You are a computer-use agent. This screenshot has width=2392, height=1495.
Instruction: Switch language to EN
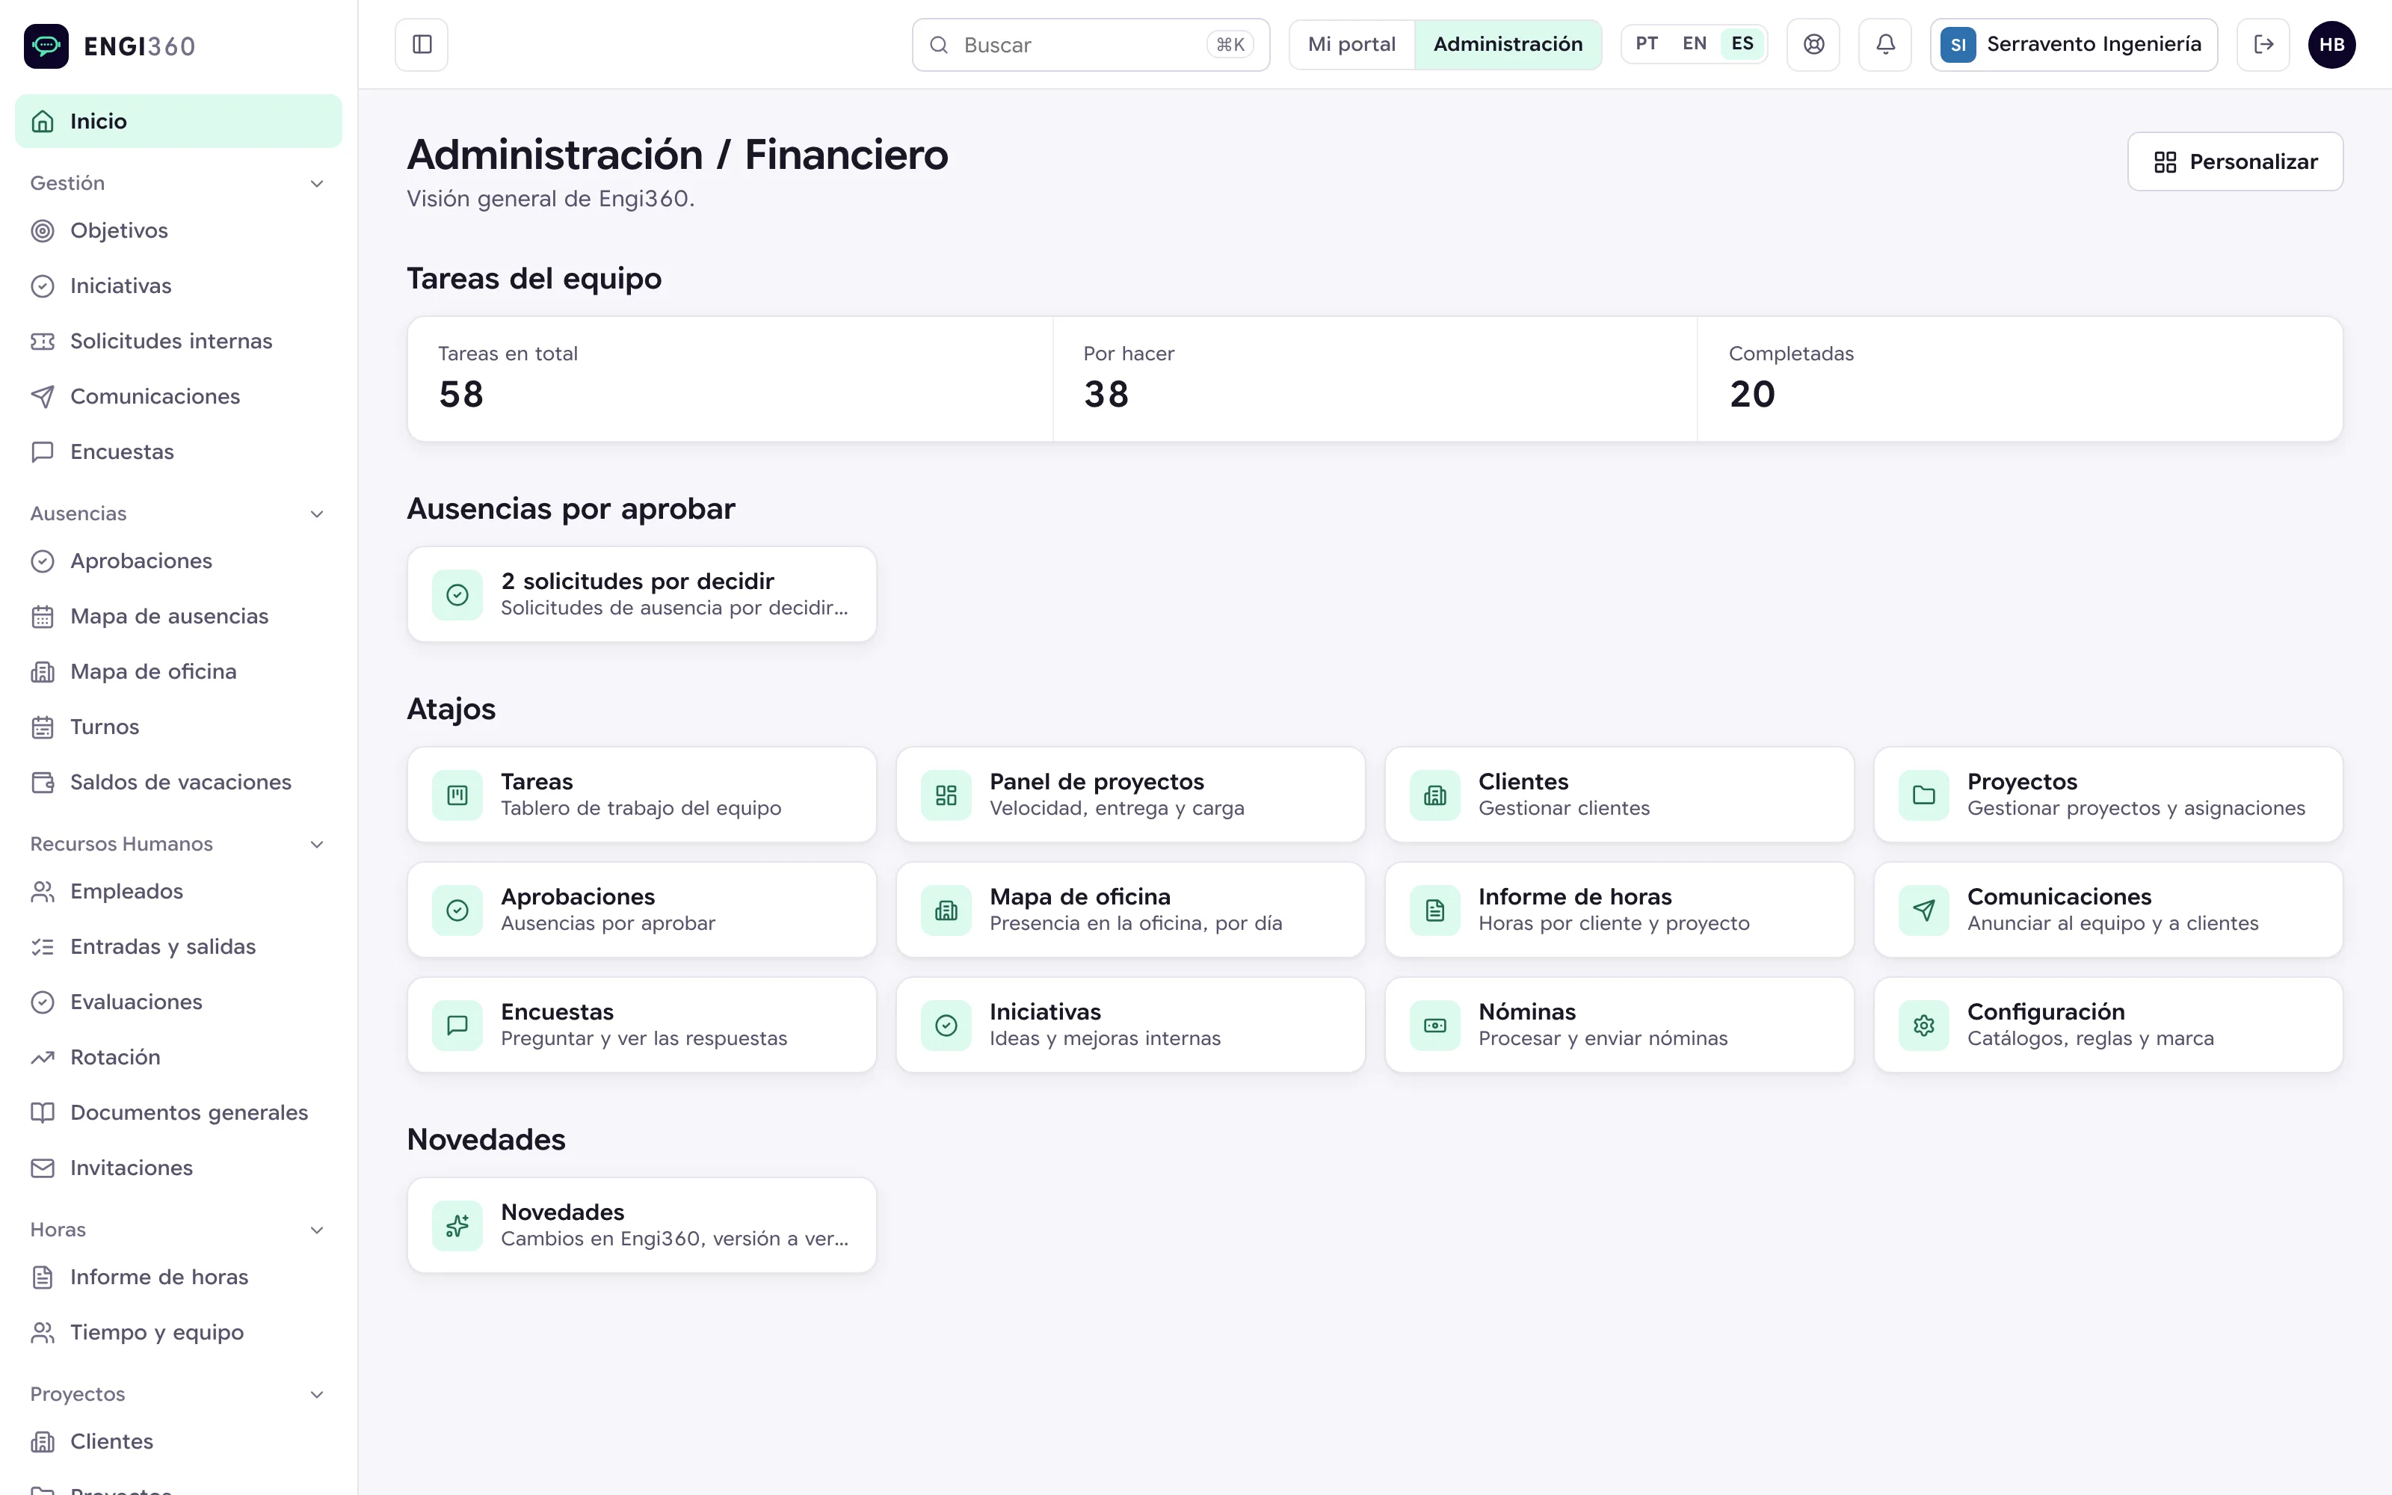click(1694, 43)
